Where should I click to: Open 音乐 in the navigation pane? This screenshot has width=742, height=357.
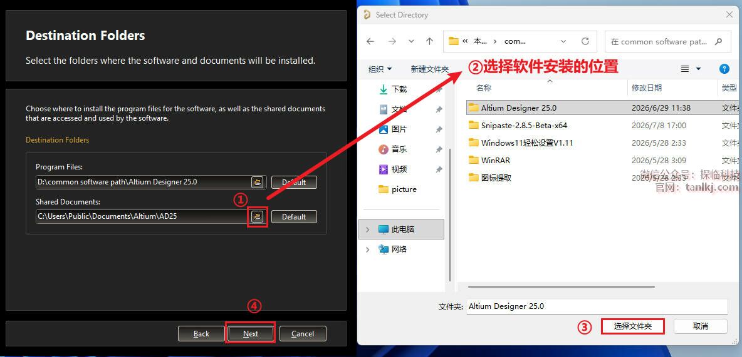click(399, 149)
